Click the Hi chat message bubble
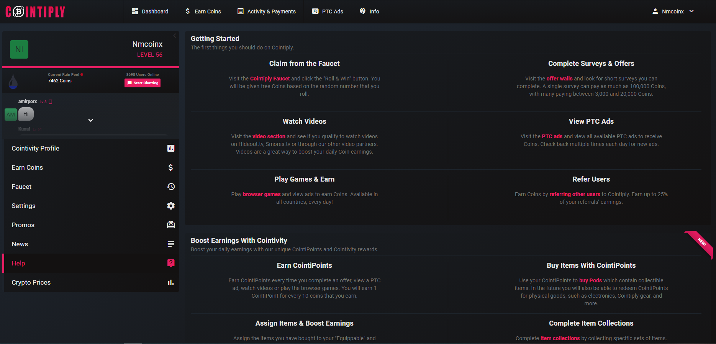 coord(26,114)
